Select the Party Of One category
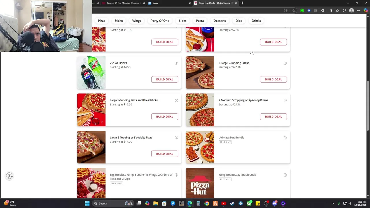Screen dimensions: 370x208 [x=160, y=21]
